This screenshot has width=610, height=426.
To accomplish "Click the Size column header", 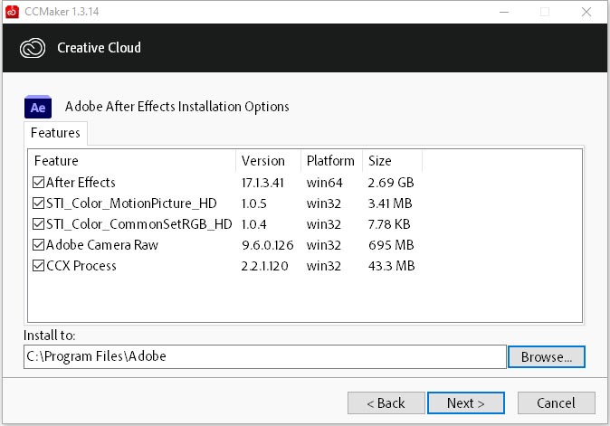I will click(x=392, y=161).
